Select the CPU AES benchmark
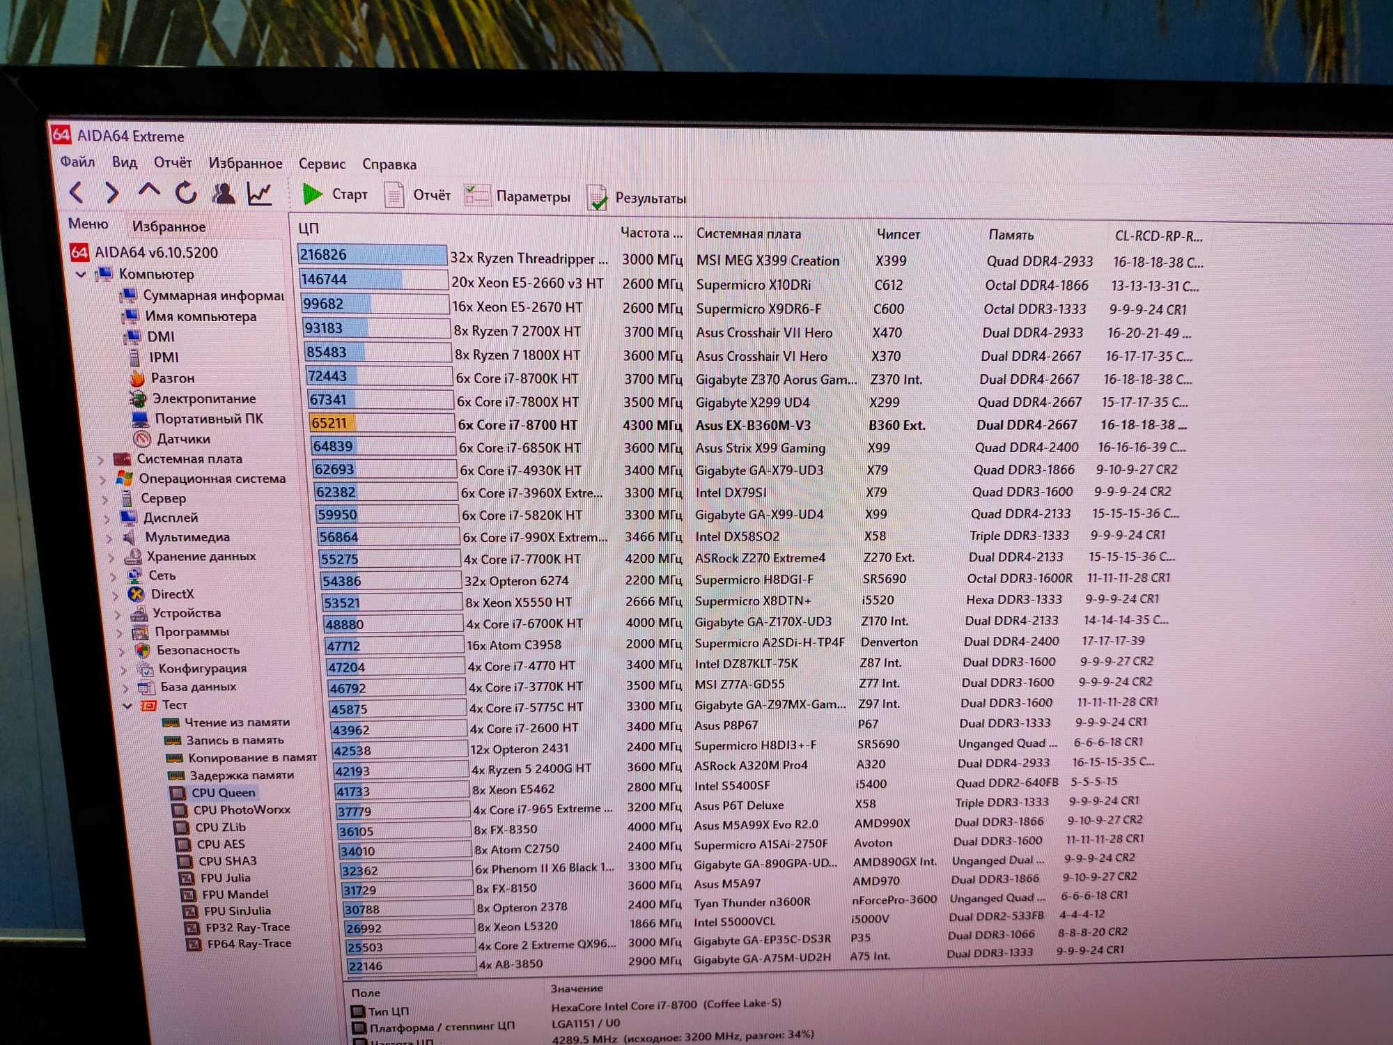The image size is (1393, 1045). [210, 844]
